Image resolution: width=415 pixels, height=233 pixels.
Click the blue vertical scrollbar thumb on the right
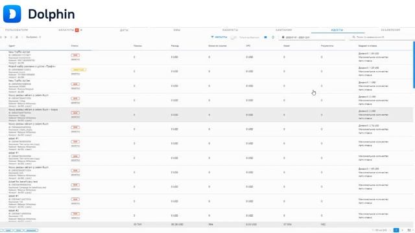414,65
